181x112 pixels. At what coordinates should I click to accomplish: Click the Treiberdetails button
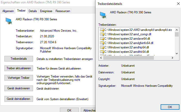pyautogui.click(x=19, y=59)
